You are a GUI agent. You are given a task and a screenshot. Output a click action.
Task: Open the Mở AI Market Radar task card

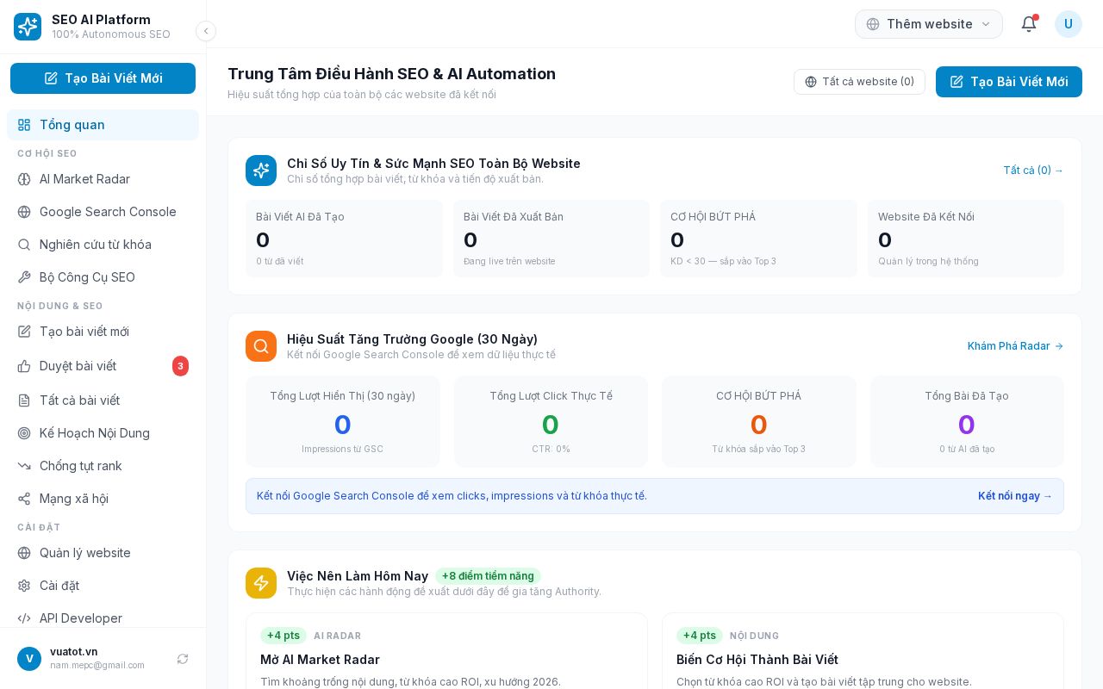[x=446, y=651]
